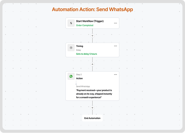The image size is (185, 133).
Task: Click the clock icon on Timing card
Action: [x=71, y=48]
